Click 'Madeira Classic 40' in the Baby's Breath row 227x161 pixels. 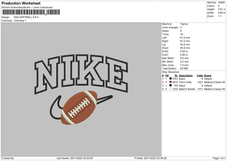tap(215, 89)
